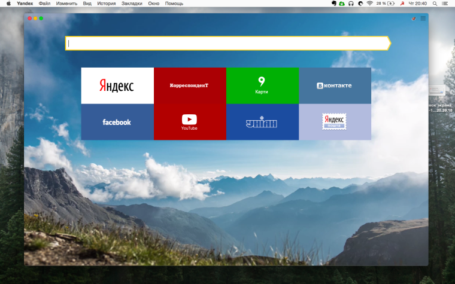Open the YouTube tile
This screenshot has width=455, height=284.
point(190,122)
